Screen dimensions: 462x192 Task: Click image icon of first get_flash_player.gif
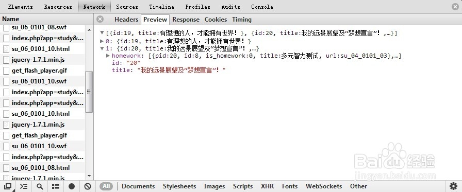tap(6, 71)
